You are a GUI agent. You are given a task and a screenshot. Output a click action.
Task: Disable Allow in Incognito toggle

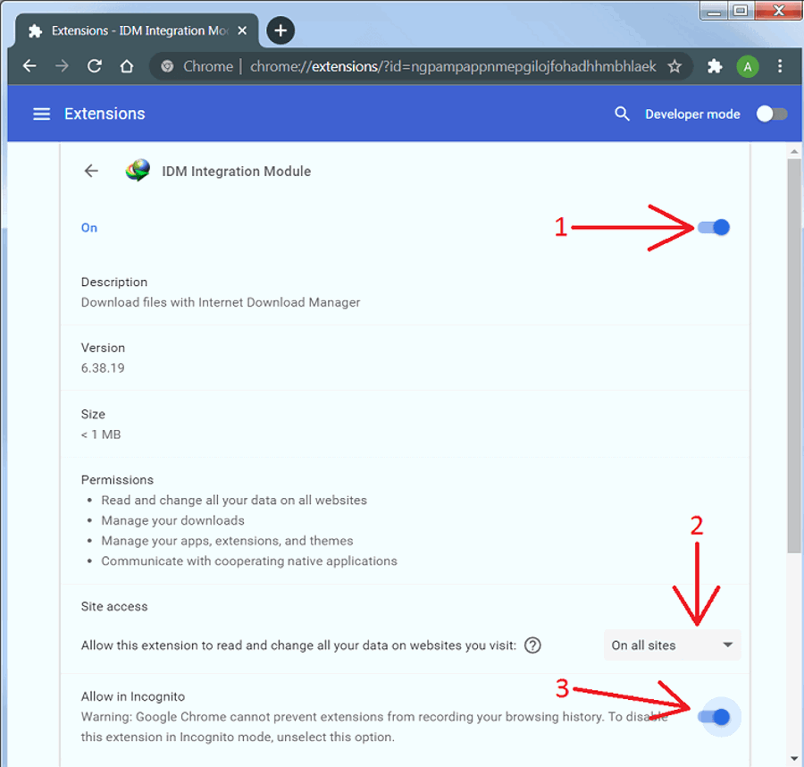tap(714, 717)
